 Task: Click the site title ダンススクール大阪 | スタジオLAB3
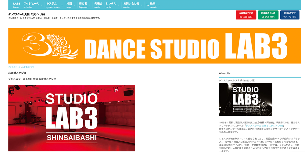pyautogui.click(x=27, y=14)
